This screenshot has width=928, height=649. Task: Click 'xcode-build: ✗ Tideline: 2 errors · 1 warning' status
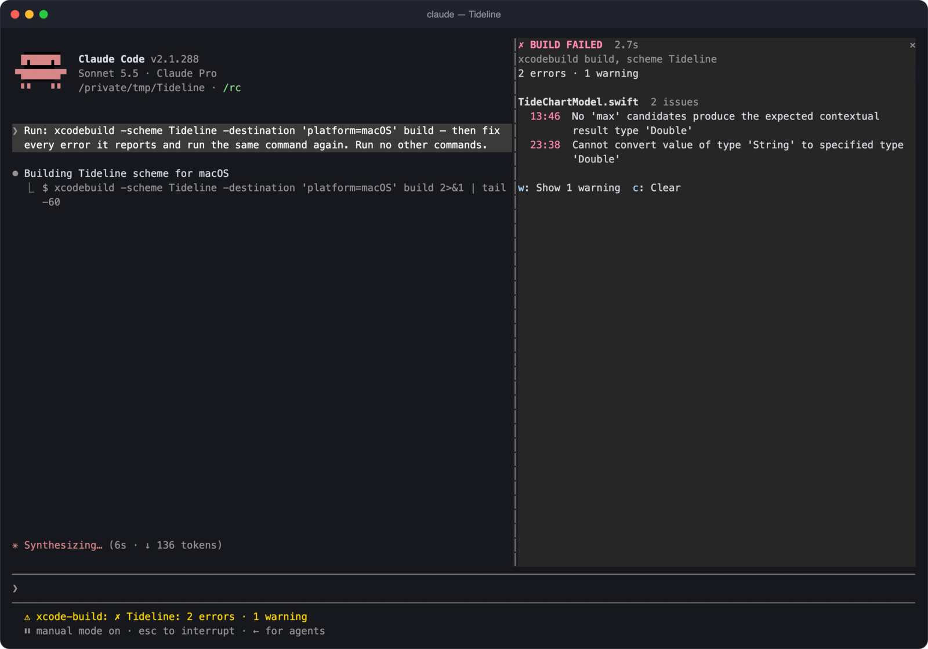(x=172, y=617)
